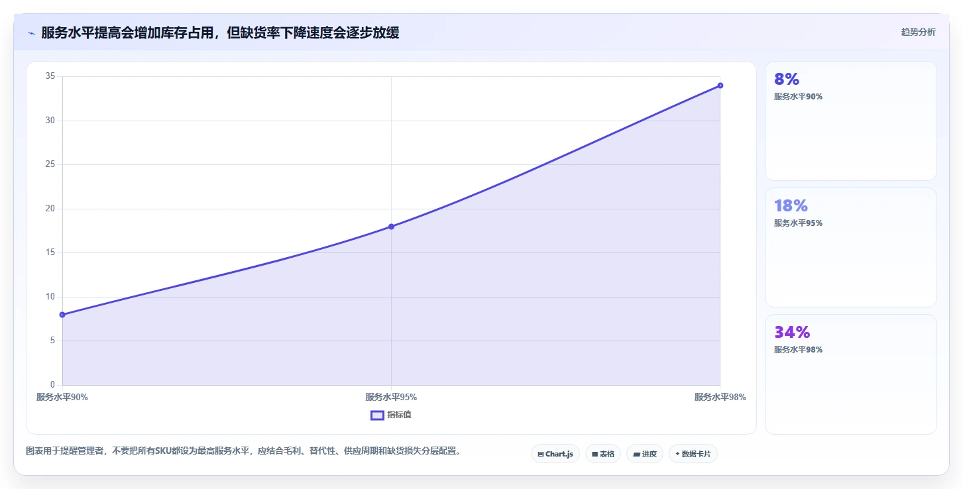Select the 进度 tag pill
963x489 pixels.
click(645, 454)
